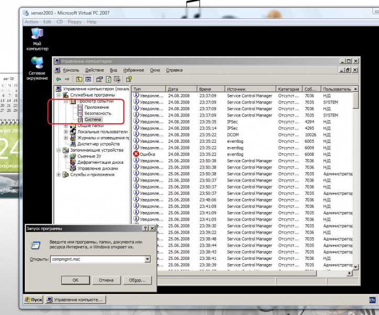Select the Управление компьютером root node

96,89
